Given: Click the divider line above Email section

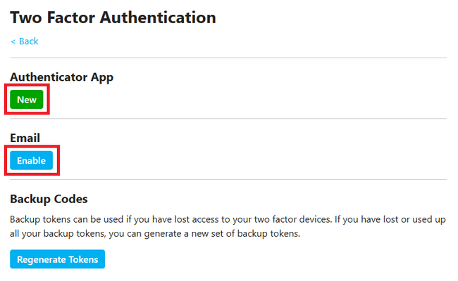Looking at the screenshot, I should (228, 119).
